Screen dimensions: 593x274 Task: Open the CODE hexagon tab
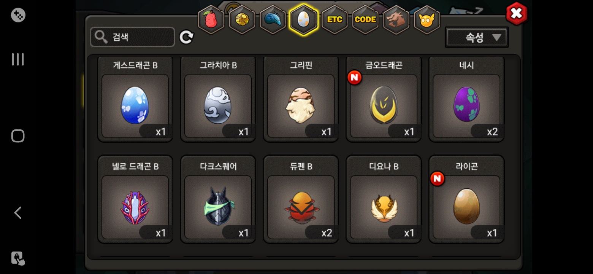pyautogui.click(x=365, y=19)
